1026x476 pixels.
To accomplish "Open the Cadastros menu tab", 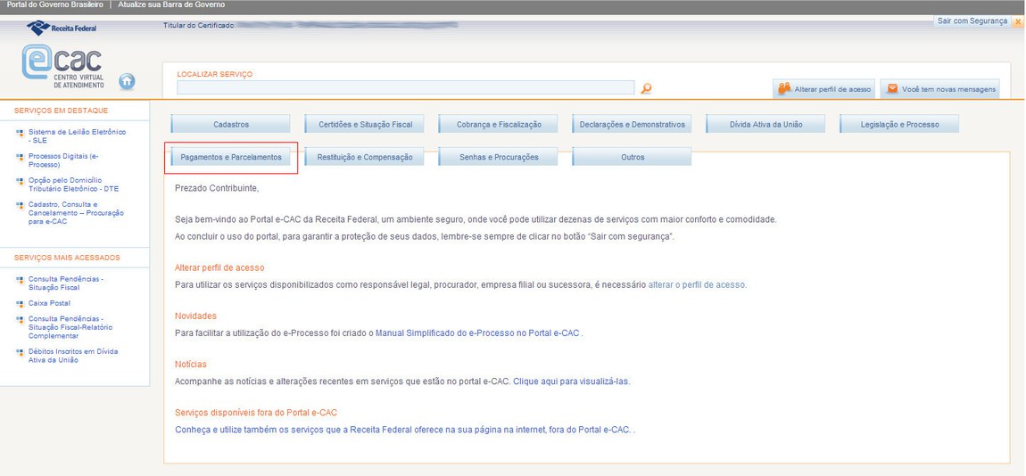I will 230,124.
